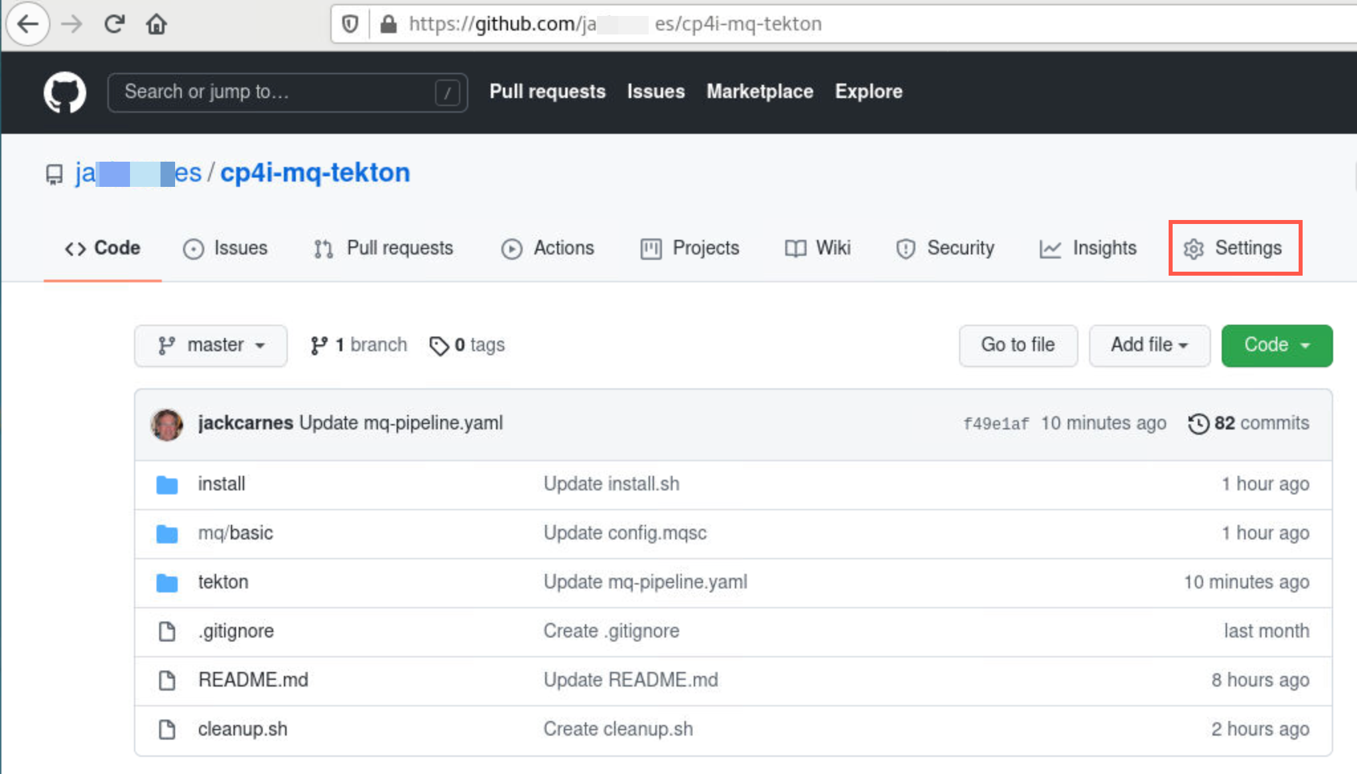The image size is (1357, 774).
Task: Expand the master branch dropdown
Action: 211,345
